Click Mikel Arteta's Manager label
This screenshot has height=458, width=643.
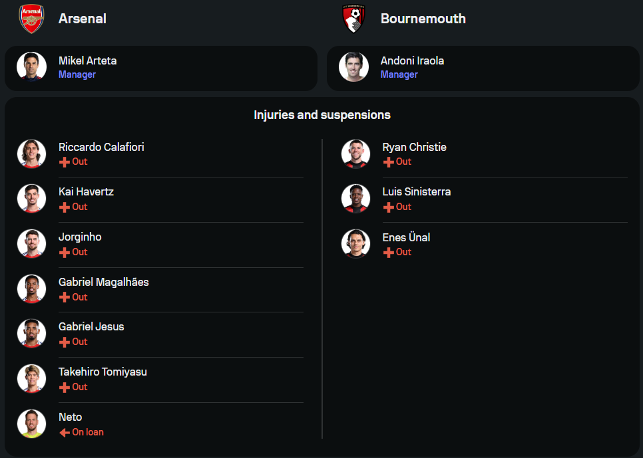click(77, 74)
